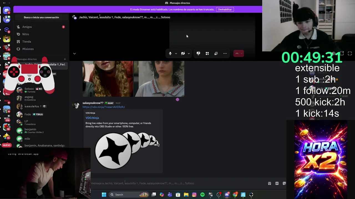This screenshot has width=355, height=199.
Task: Open Spotify from the taskbar
Action: pos(202,195)
